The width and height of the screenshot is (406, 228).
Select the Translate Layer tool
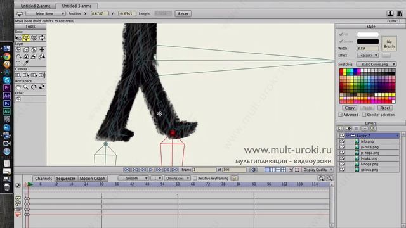click(x=18, y=49)
